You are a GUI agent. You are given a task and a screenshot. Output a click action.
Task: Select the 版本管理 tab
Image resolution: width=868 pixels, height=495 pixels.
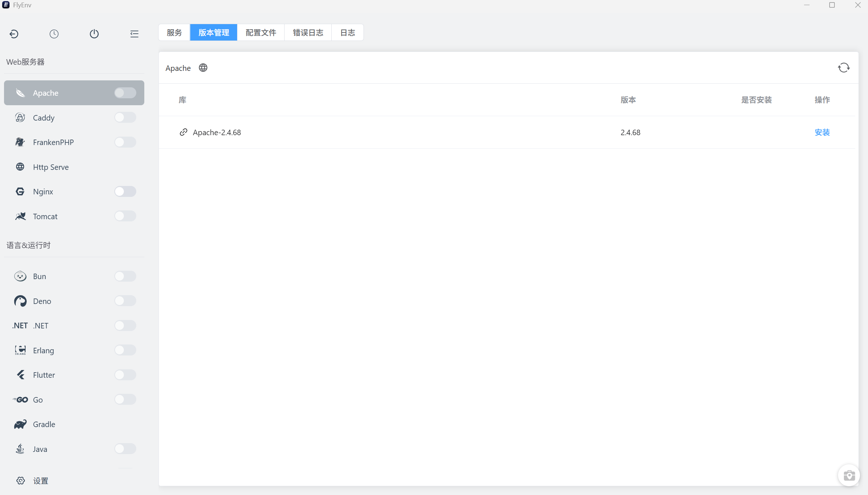click(214, 33)
